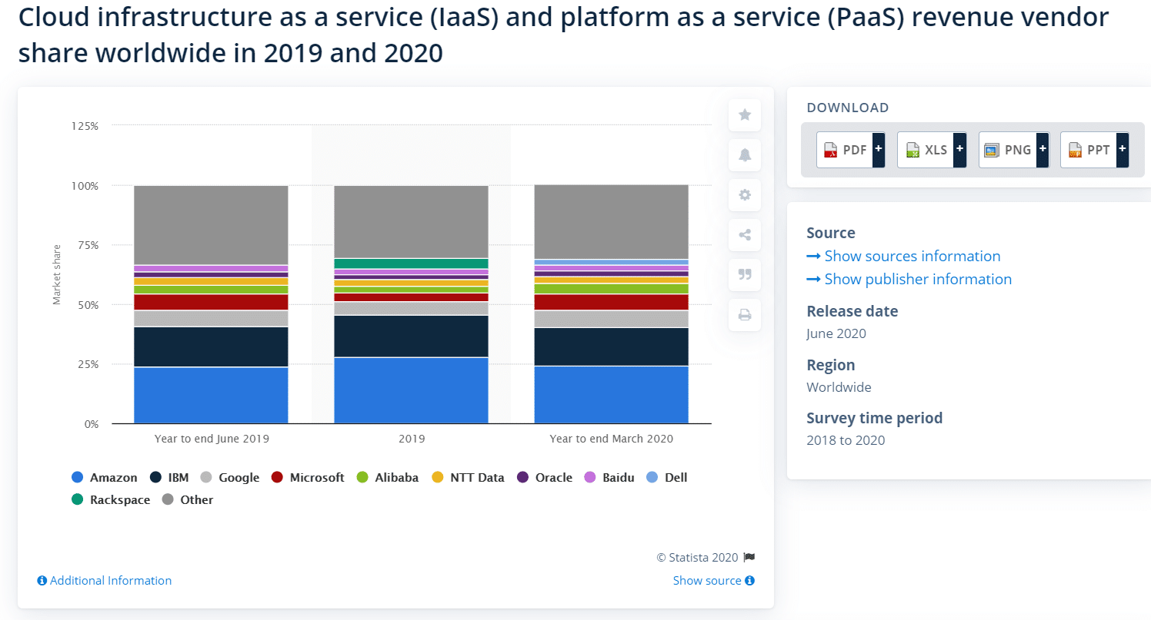Select the XLS download icon

click(x=913, y=149)
